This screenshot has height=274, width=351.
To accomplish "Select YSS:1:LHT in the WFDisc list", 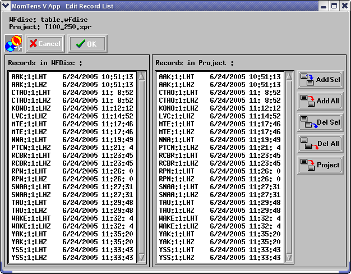I will 72,249.
